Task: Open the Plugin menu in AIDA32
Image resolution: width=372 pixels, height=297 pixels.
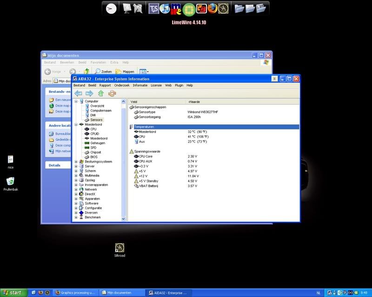Action: pos(179,85)
